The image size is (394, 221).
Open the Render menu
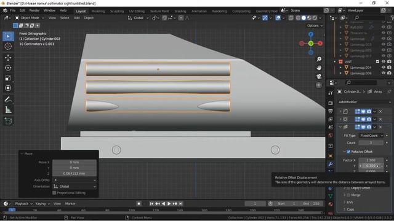click(34, 10)
